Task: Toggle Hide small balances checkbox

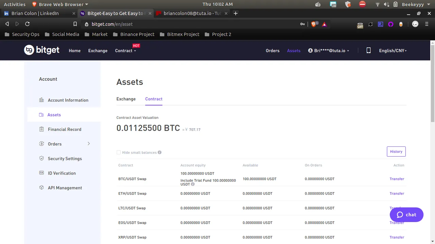Action: (x=119, y=152)
